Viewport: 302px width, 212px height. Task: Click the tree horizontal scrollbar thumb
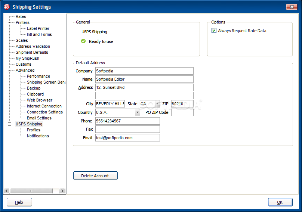(31, 191)
